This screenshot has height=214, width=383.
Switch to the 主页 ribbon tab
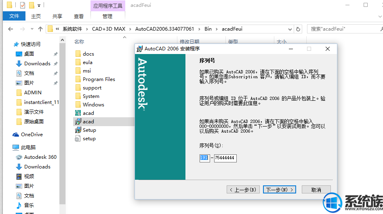tap(36, 17)
